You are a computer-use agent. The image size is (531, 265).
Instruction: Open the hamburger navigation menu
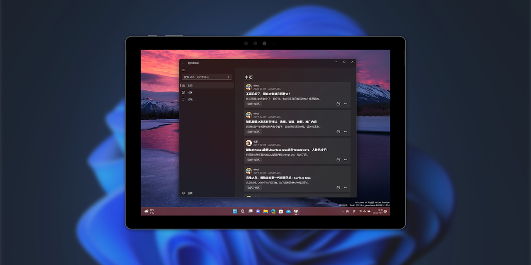click(183, 70)
